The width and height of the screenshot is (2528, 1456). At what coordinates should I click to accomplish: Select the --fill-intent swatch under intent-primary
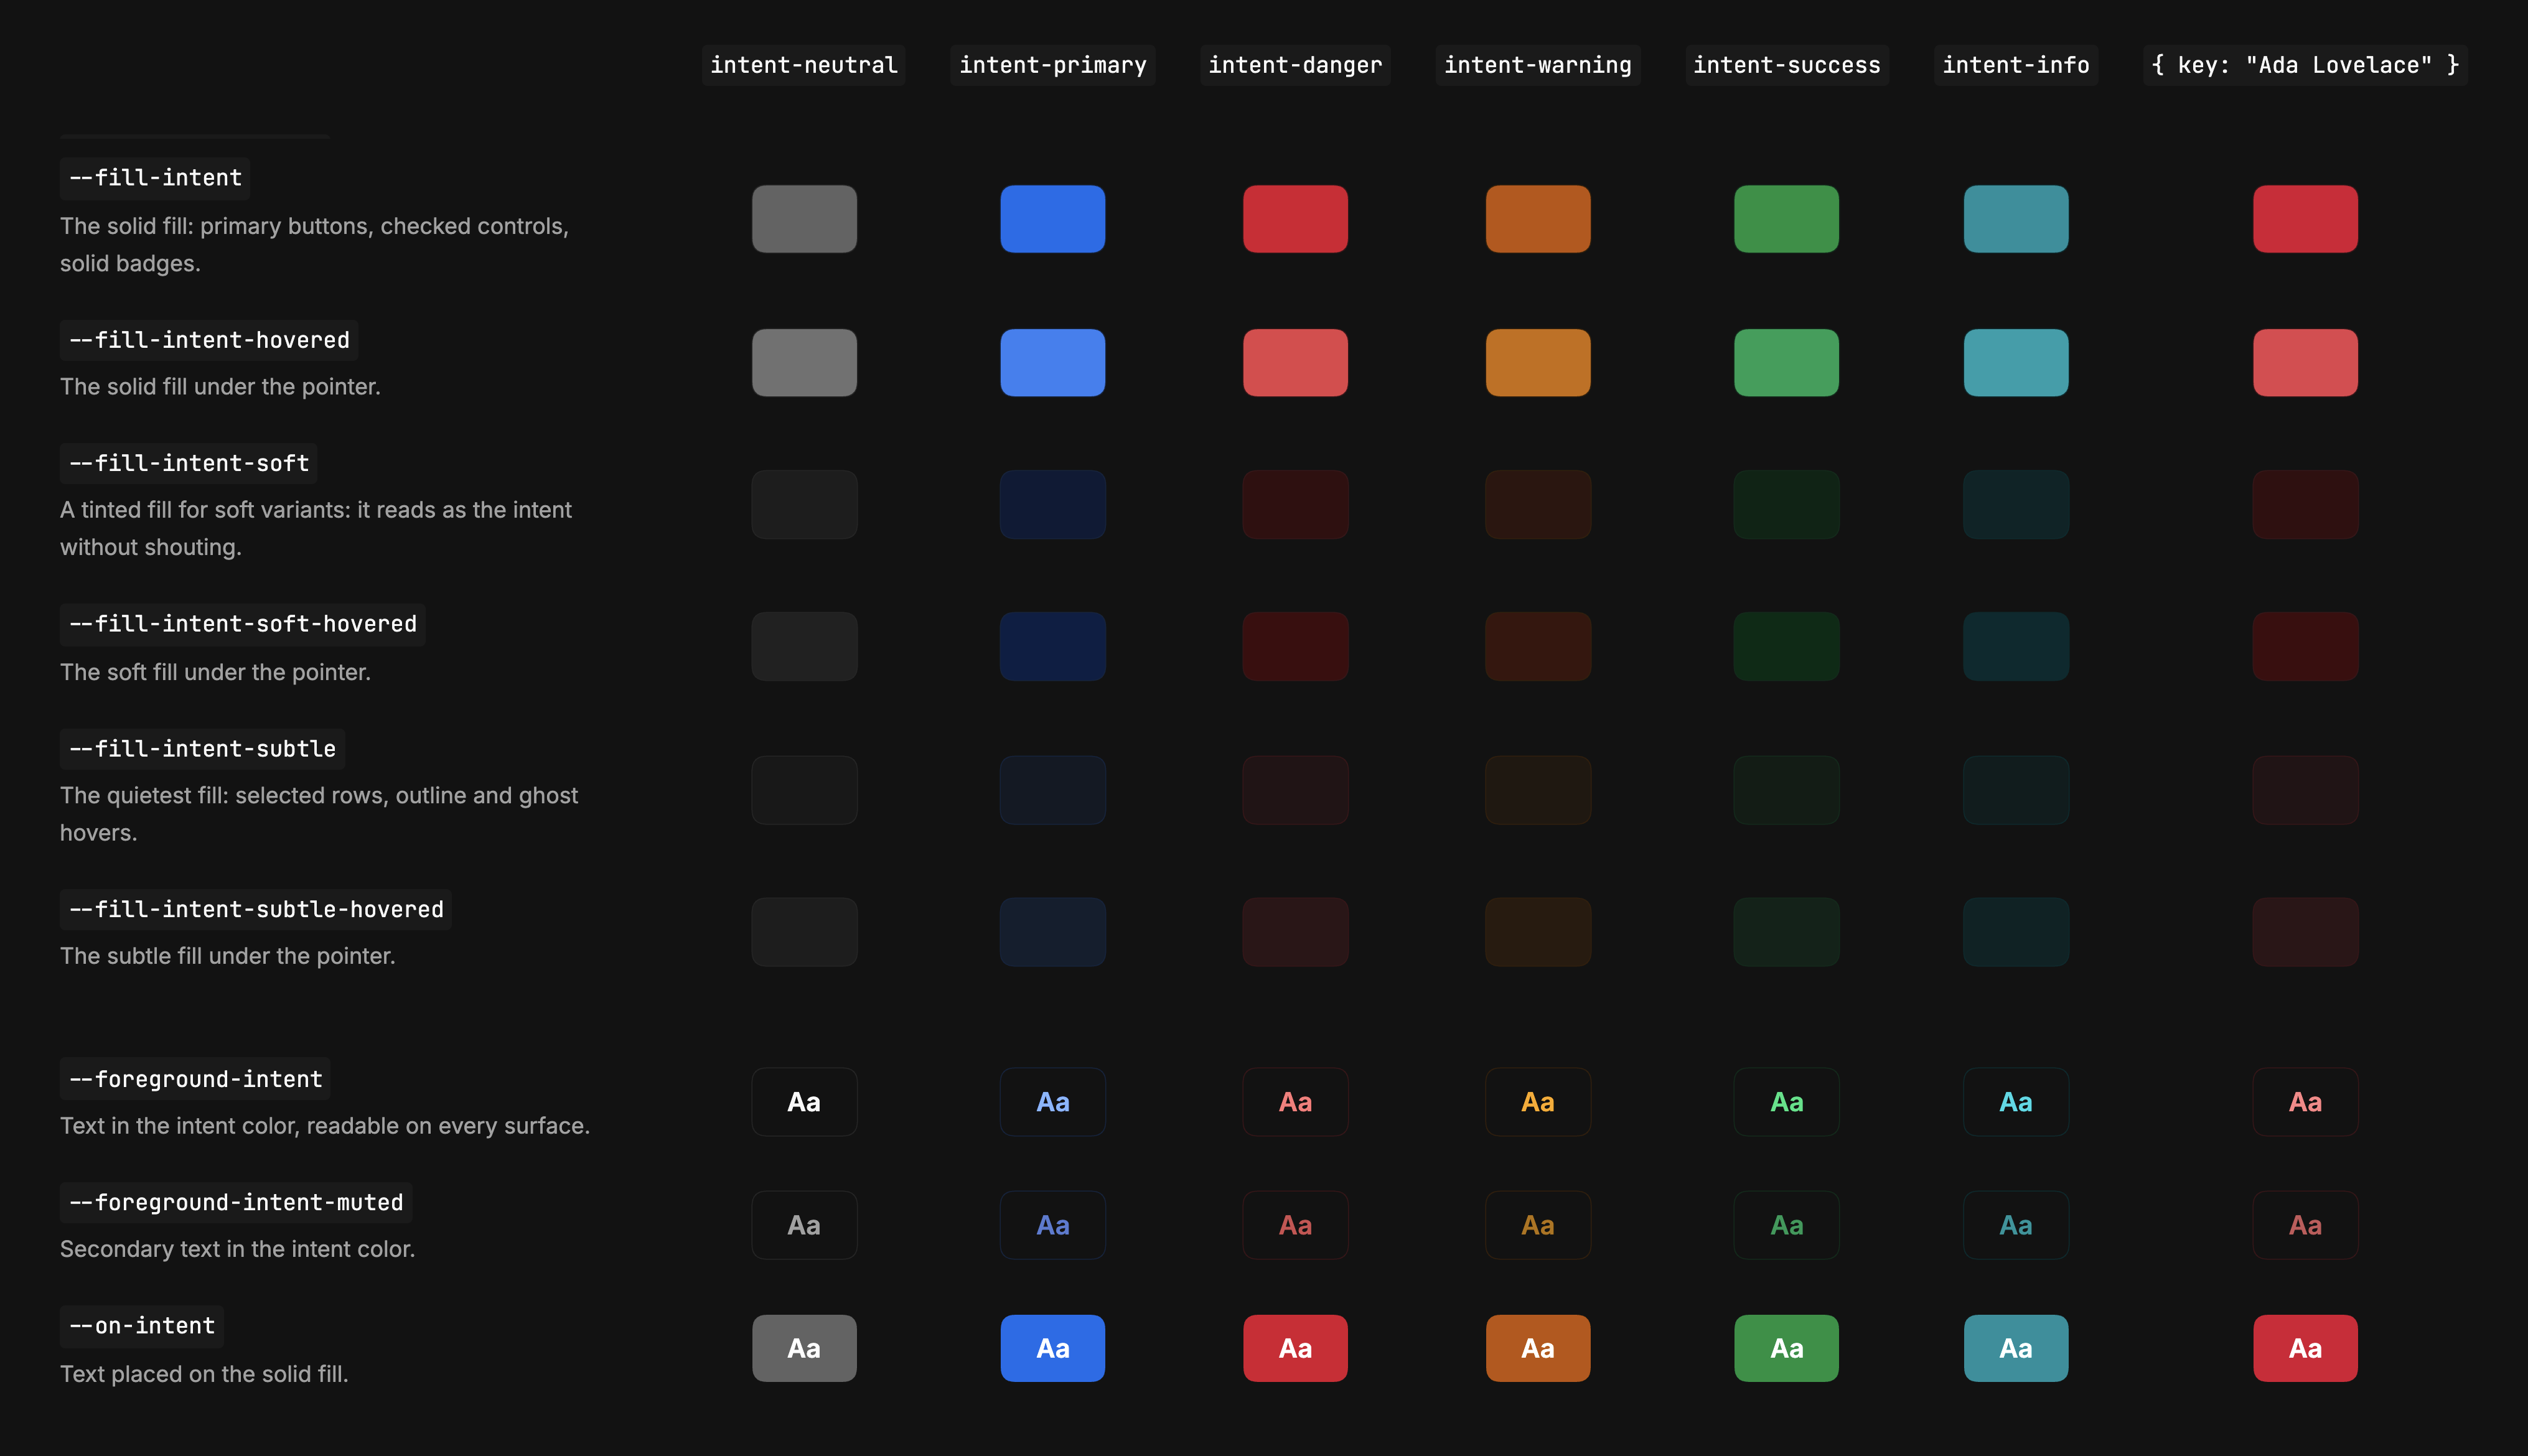[x=1053, y=219]
